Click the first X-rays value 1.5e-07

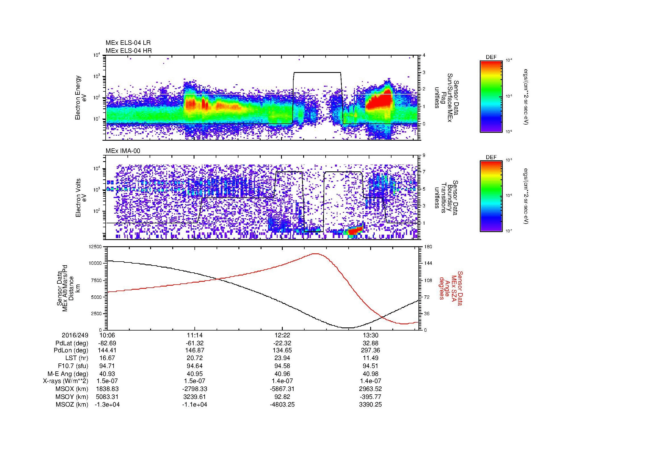[107, 381]
